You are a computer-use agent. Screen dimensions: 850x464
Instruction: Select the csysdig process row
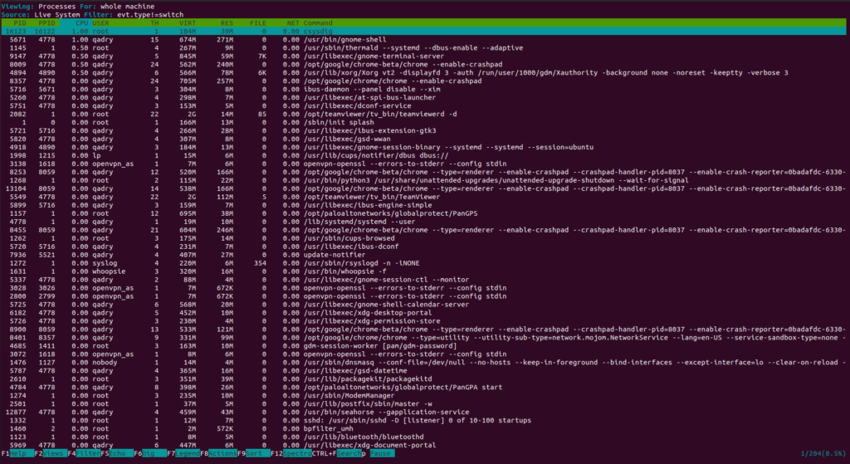(x=424, y=32)
